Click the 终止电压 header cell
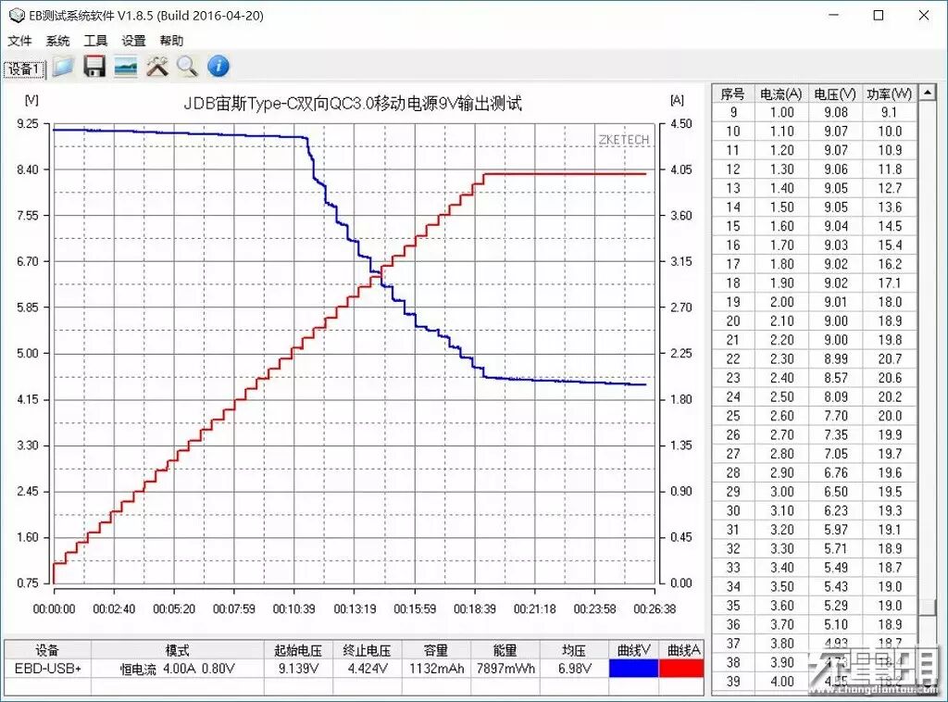Viewport: 948px width, 702px height. pos(367,650)
